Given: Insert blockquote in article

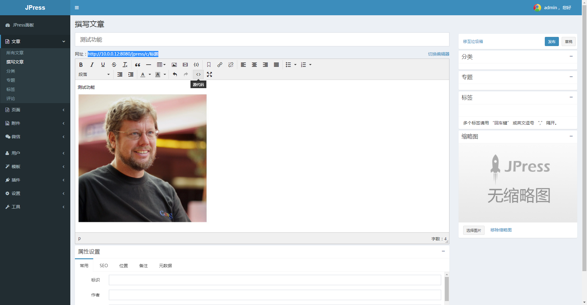Looking at the screenshot, I should (x=138, y=65).
